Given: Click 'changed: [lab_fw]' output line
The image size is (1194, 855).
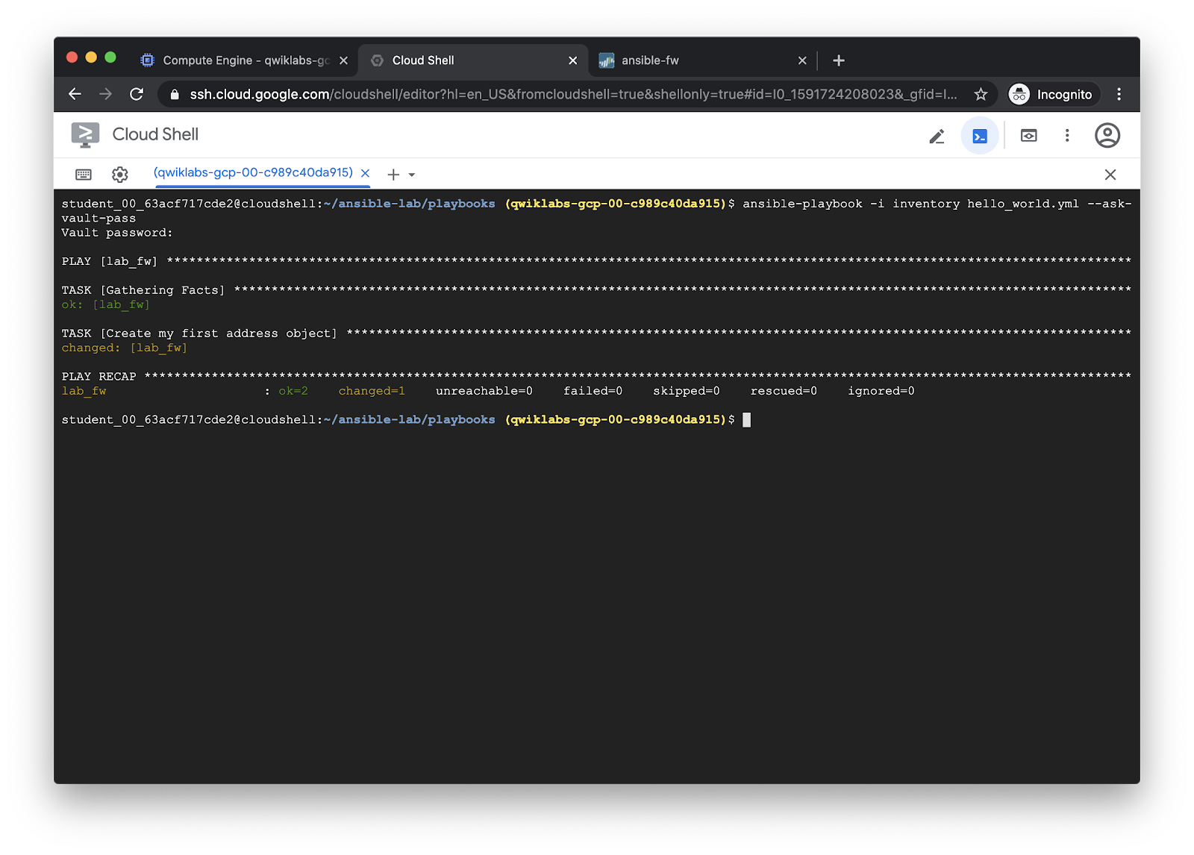Looking at the screenshot, I should (124, 348).
